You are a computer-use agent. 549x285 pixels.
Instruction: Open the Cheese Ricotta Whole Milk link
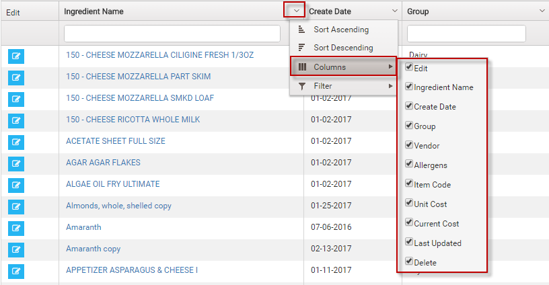[133, 120]
